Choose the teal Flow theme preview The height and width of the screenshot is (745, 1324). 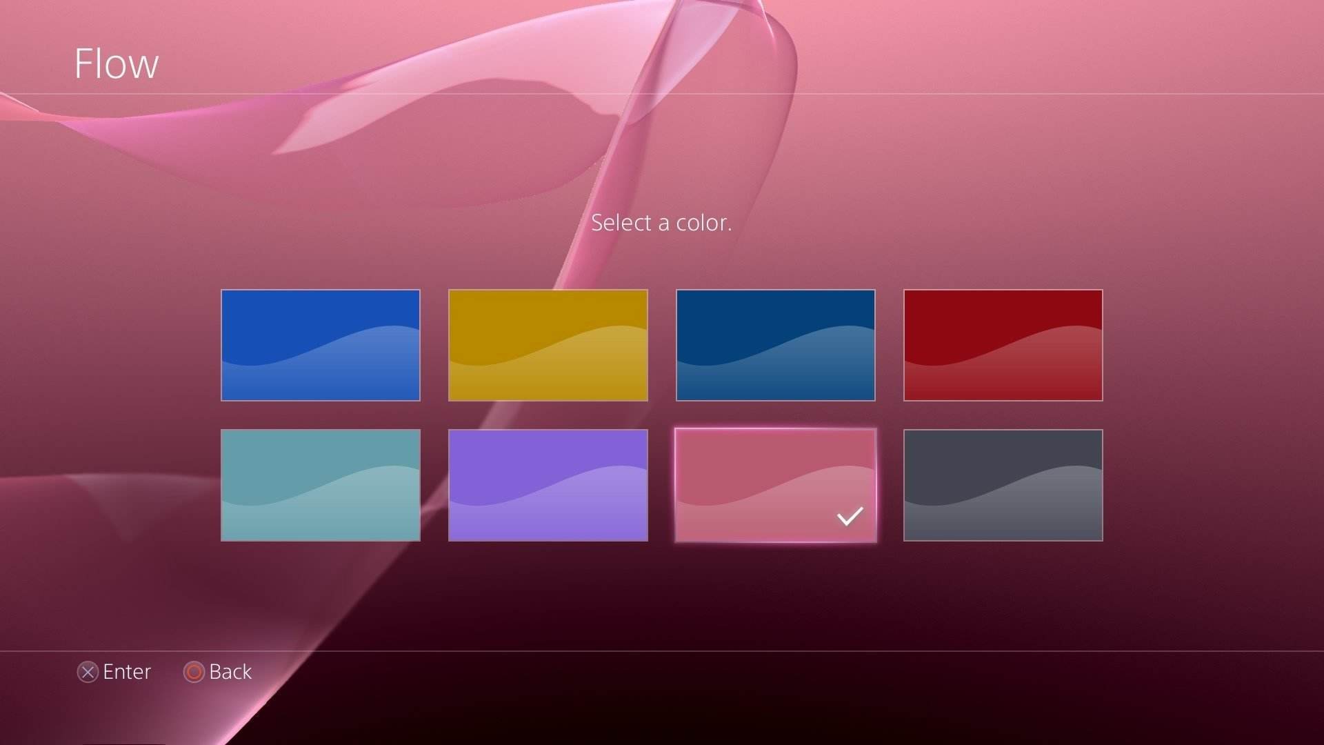pyautogui.click(x=320, y=485)
